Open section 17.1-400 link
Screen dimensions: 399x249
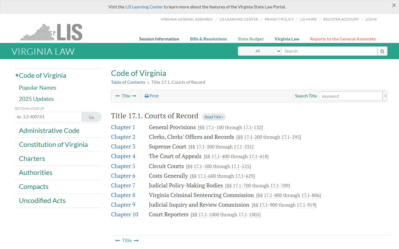point(221,157)
